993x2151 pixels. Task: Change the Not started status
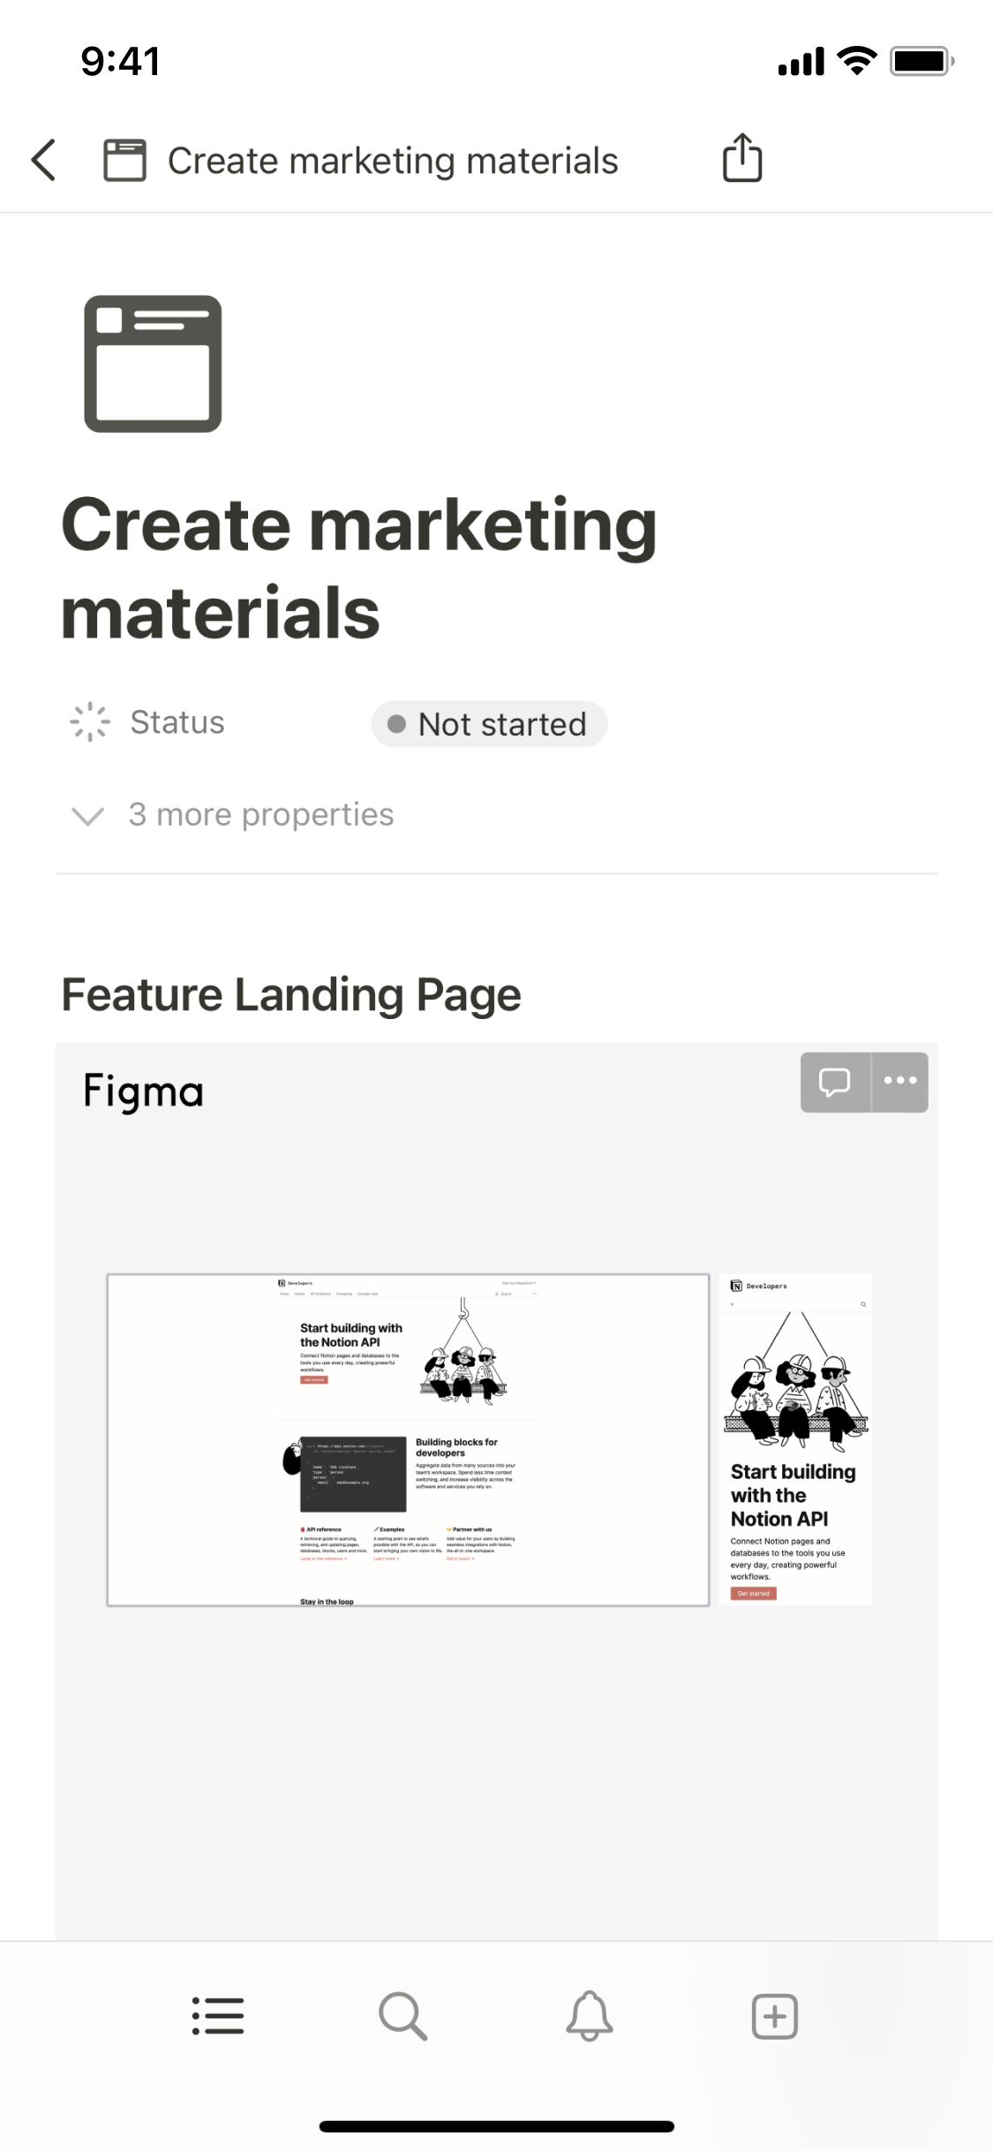coord(489,724)
